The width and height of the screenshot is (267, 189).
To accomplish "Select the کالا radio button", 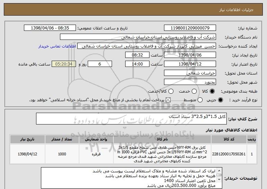I will [x=212, y=91].
